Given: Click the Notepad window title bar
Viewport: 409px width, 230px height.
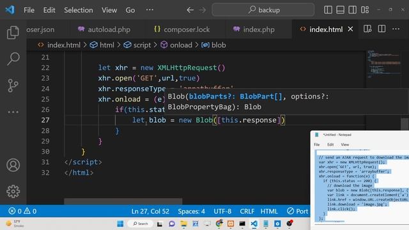Looking at the screenshot, I should coord(360,135).
